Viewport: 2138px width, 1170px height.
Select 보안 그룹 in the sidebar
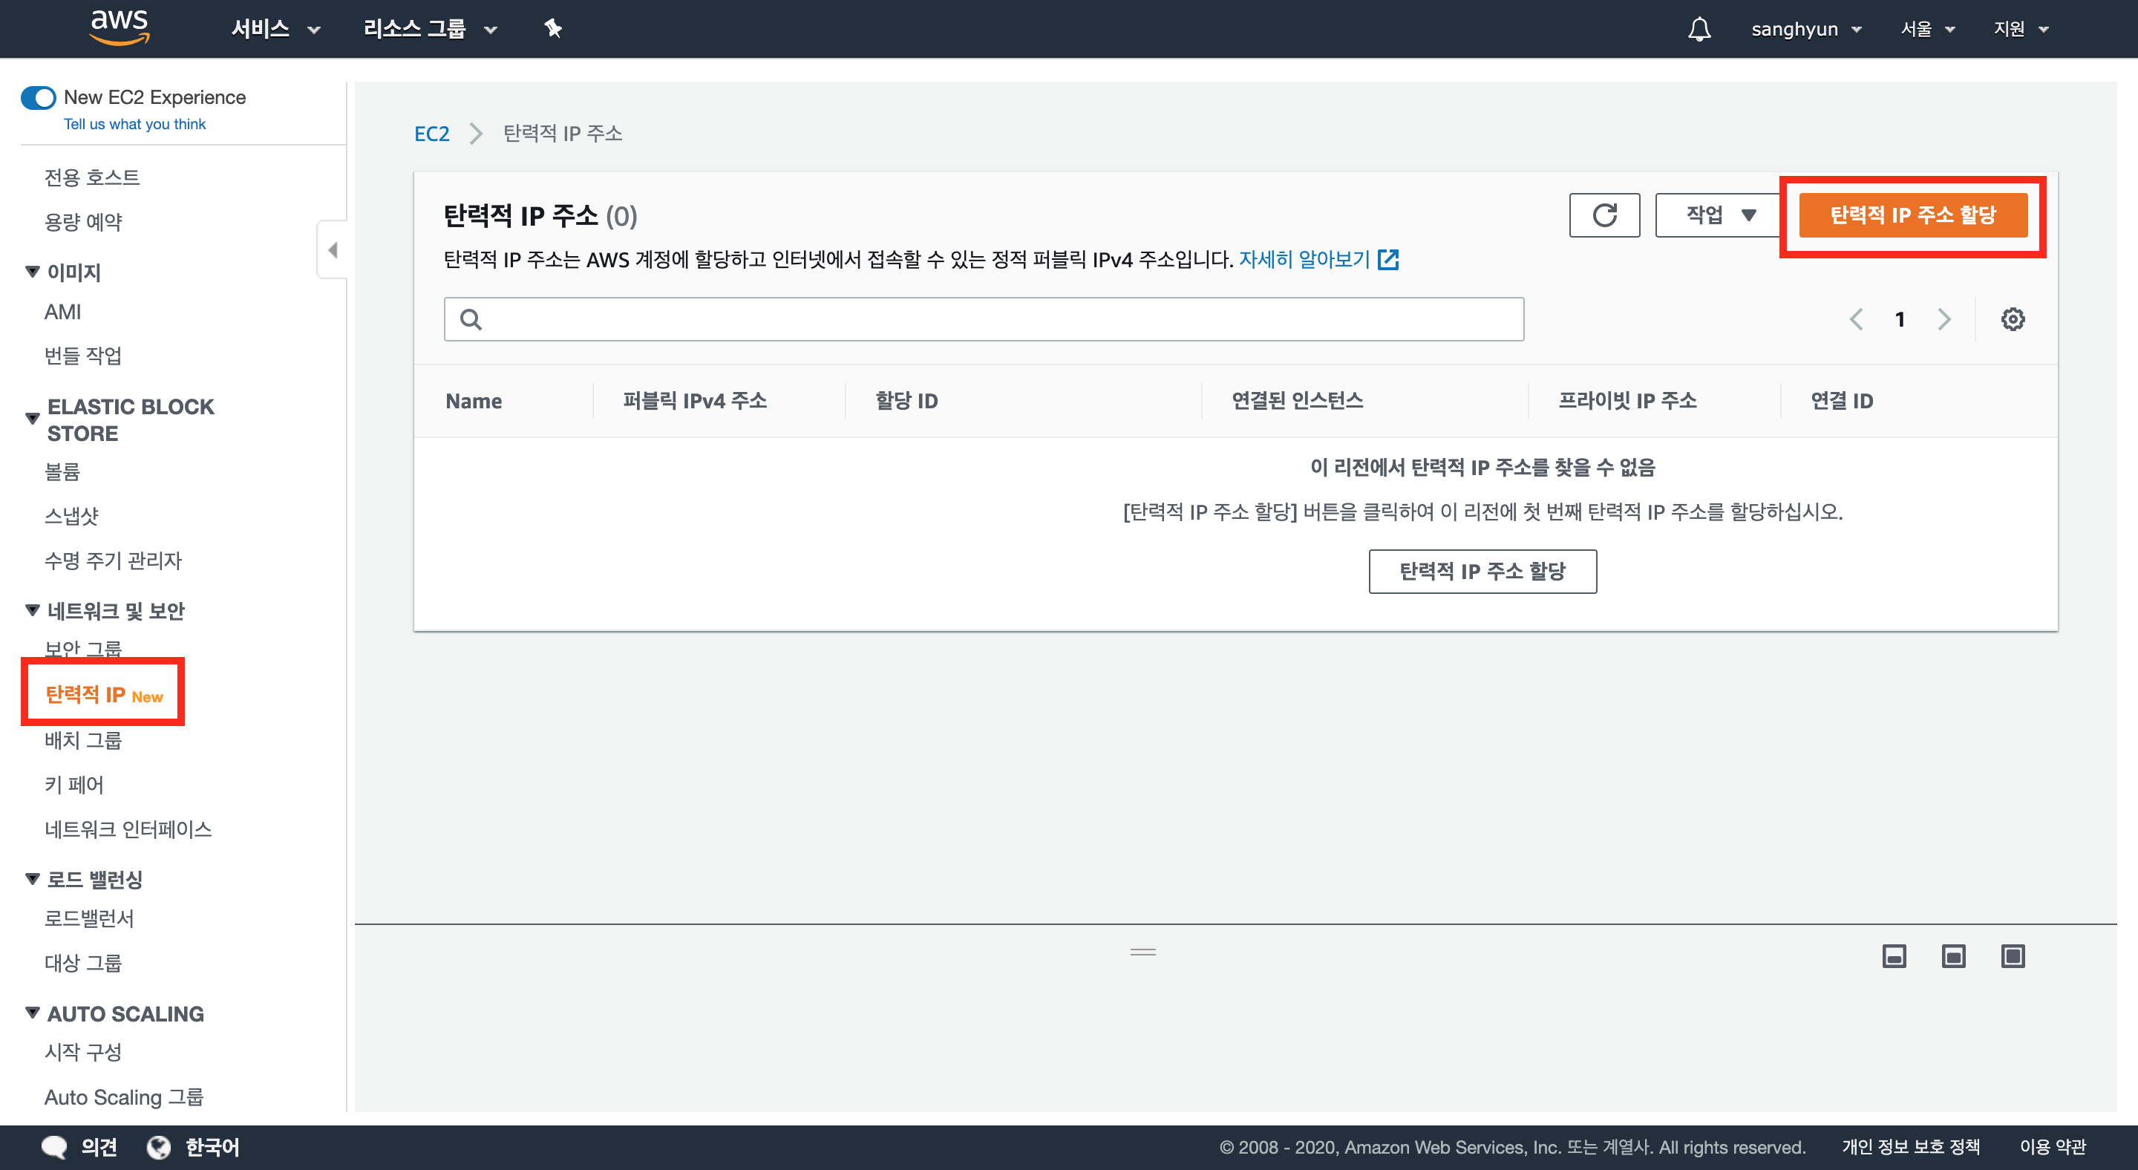pyautogui.click(x=83, y=647)
